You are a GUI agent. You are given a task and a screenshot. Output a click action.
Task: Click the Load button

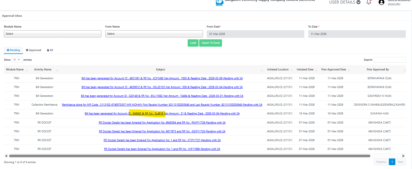coord(193,43)
